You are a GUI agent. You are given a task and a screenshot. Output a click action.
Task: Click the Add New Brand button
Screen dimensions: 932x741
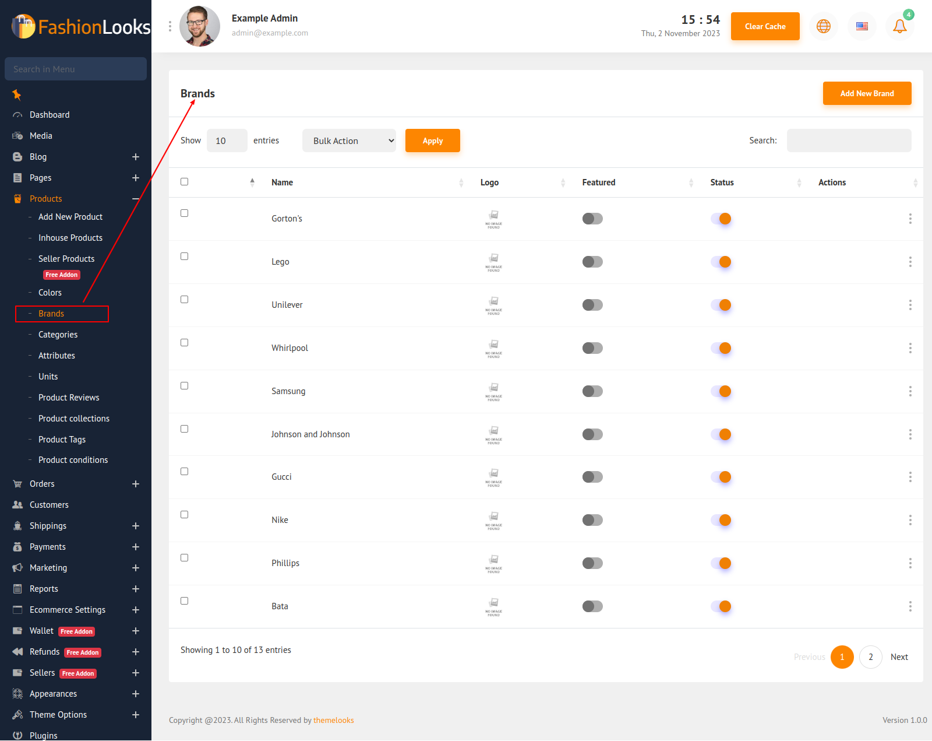[x=867, y=93]
